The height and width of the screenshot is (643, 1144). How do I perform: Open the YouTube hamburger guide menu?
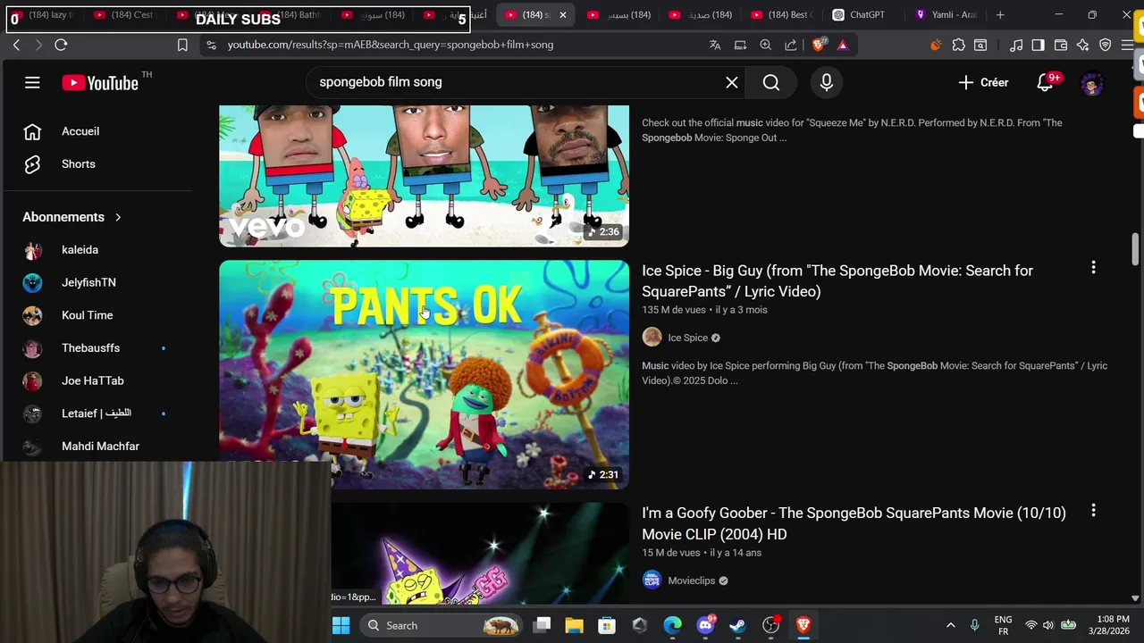pos(32,82)
